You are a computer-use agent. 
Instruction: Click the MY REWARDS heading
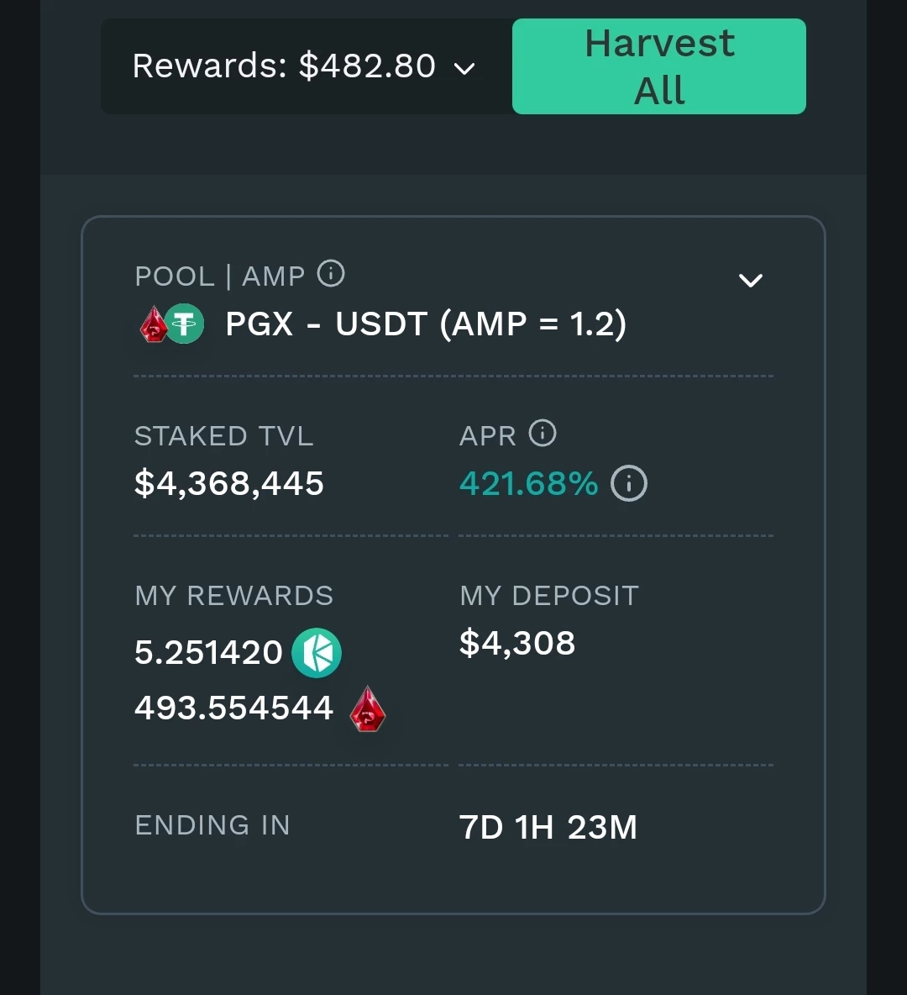[x=234, y=596]
